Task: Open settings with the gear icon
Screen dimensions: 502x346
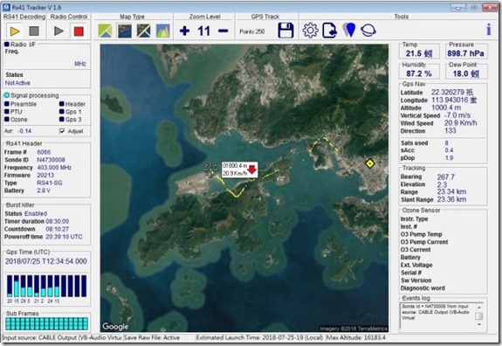Action: [310, 31]
